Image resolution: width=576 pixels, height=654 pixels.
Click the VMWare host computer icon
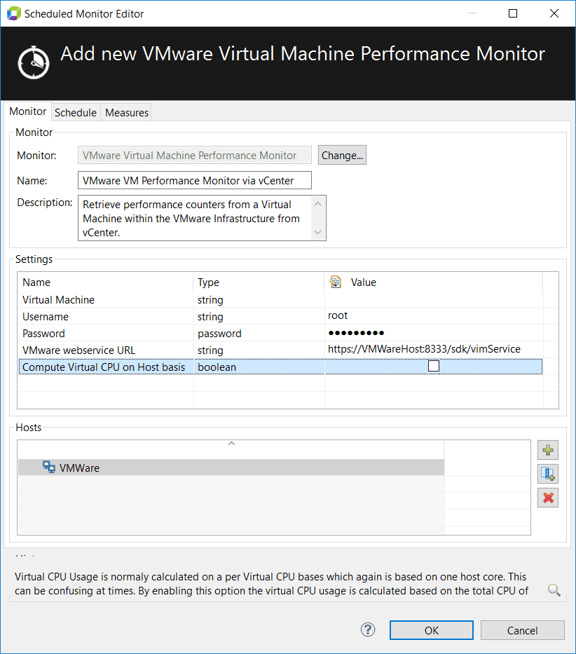tap(49, 467)
